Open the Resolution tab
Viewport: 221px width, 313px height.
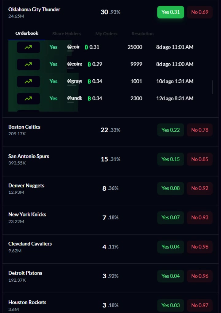(142, 34)
